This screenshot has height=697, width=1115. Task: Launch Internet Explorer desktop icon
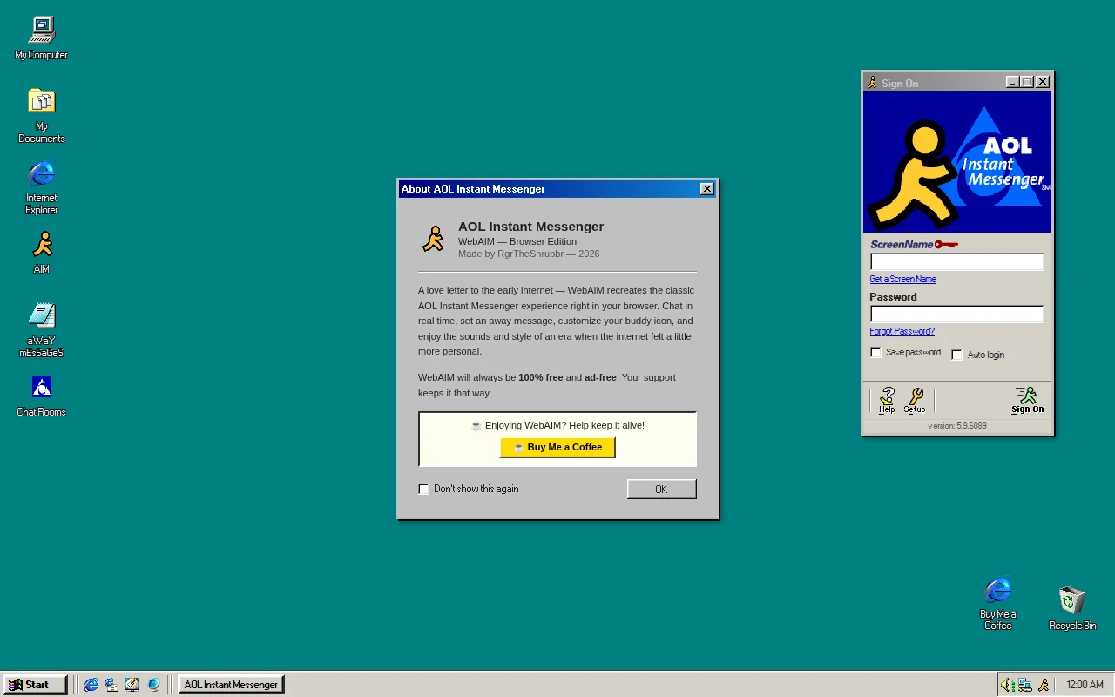[41, 186]
